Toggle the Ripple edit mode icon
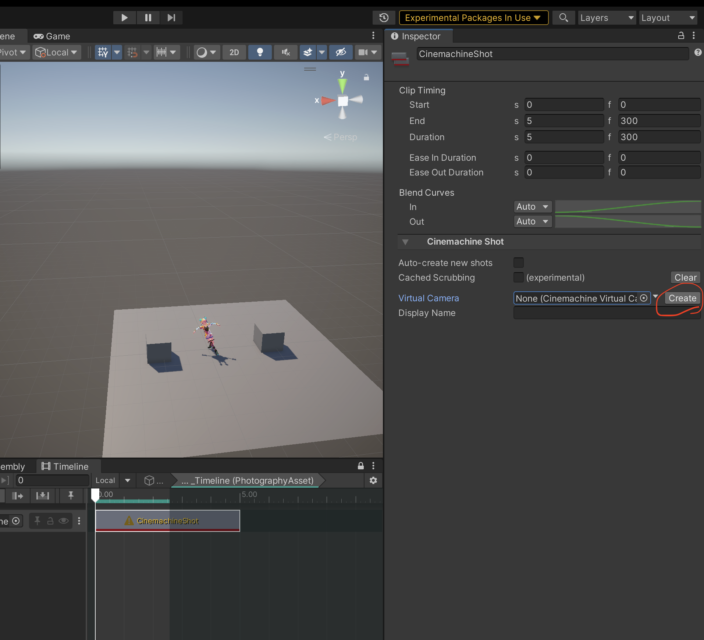 [18, 496]
